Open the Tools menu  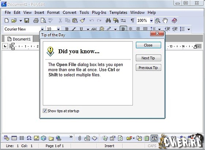click(84, 12)
